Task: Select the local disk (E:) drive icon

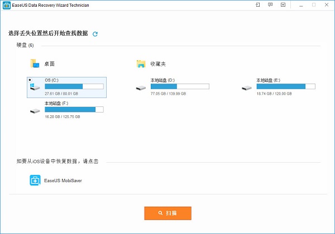Action: click(x=247, y=88)
